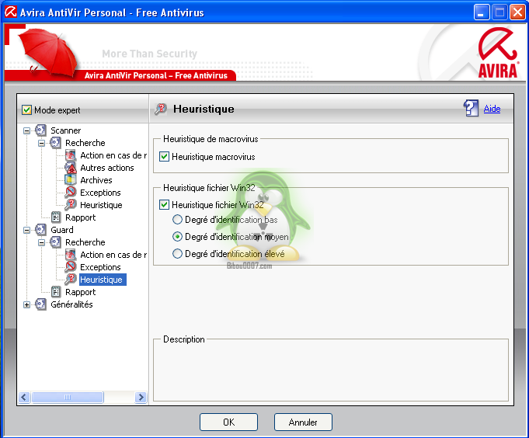Select Archives tree entry
This screenshot has height=438, width=529.
(x=96, y=180)
